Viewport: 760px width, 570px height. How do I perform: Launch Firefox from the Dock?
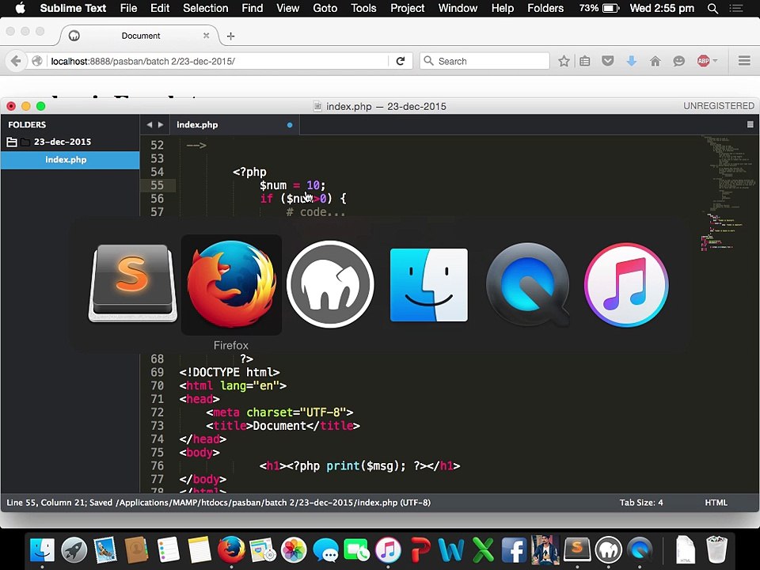click(231, 550)
